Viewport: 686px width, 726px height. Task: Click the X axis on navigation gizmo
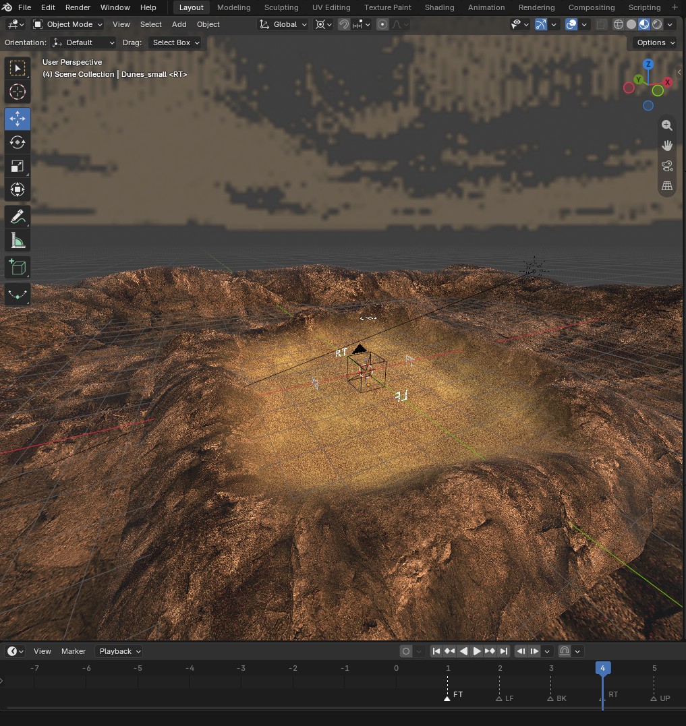point(668,82)
